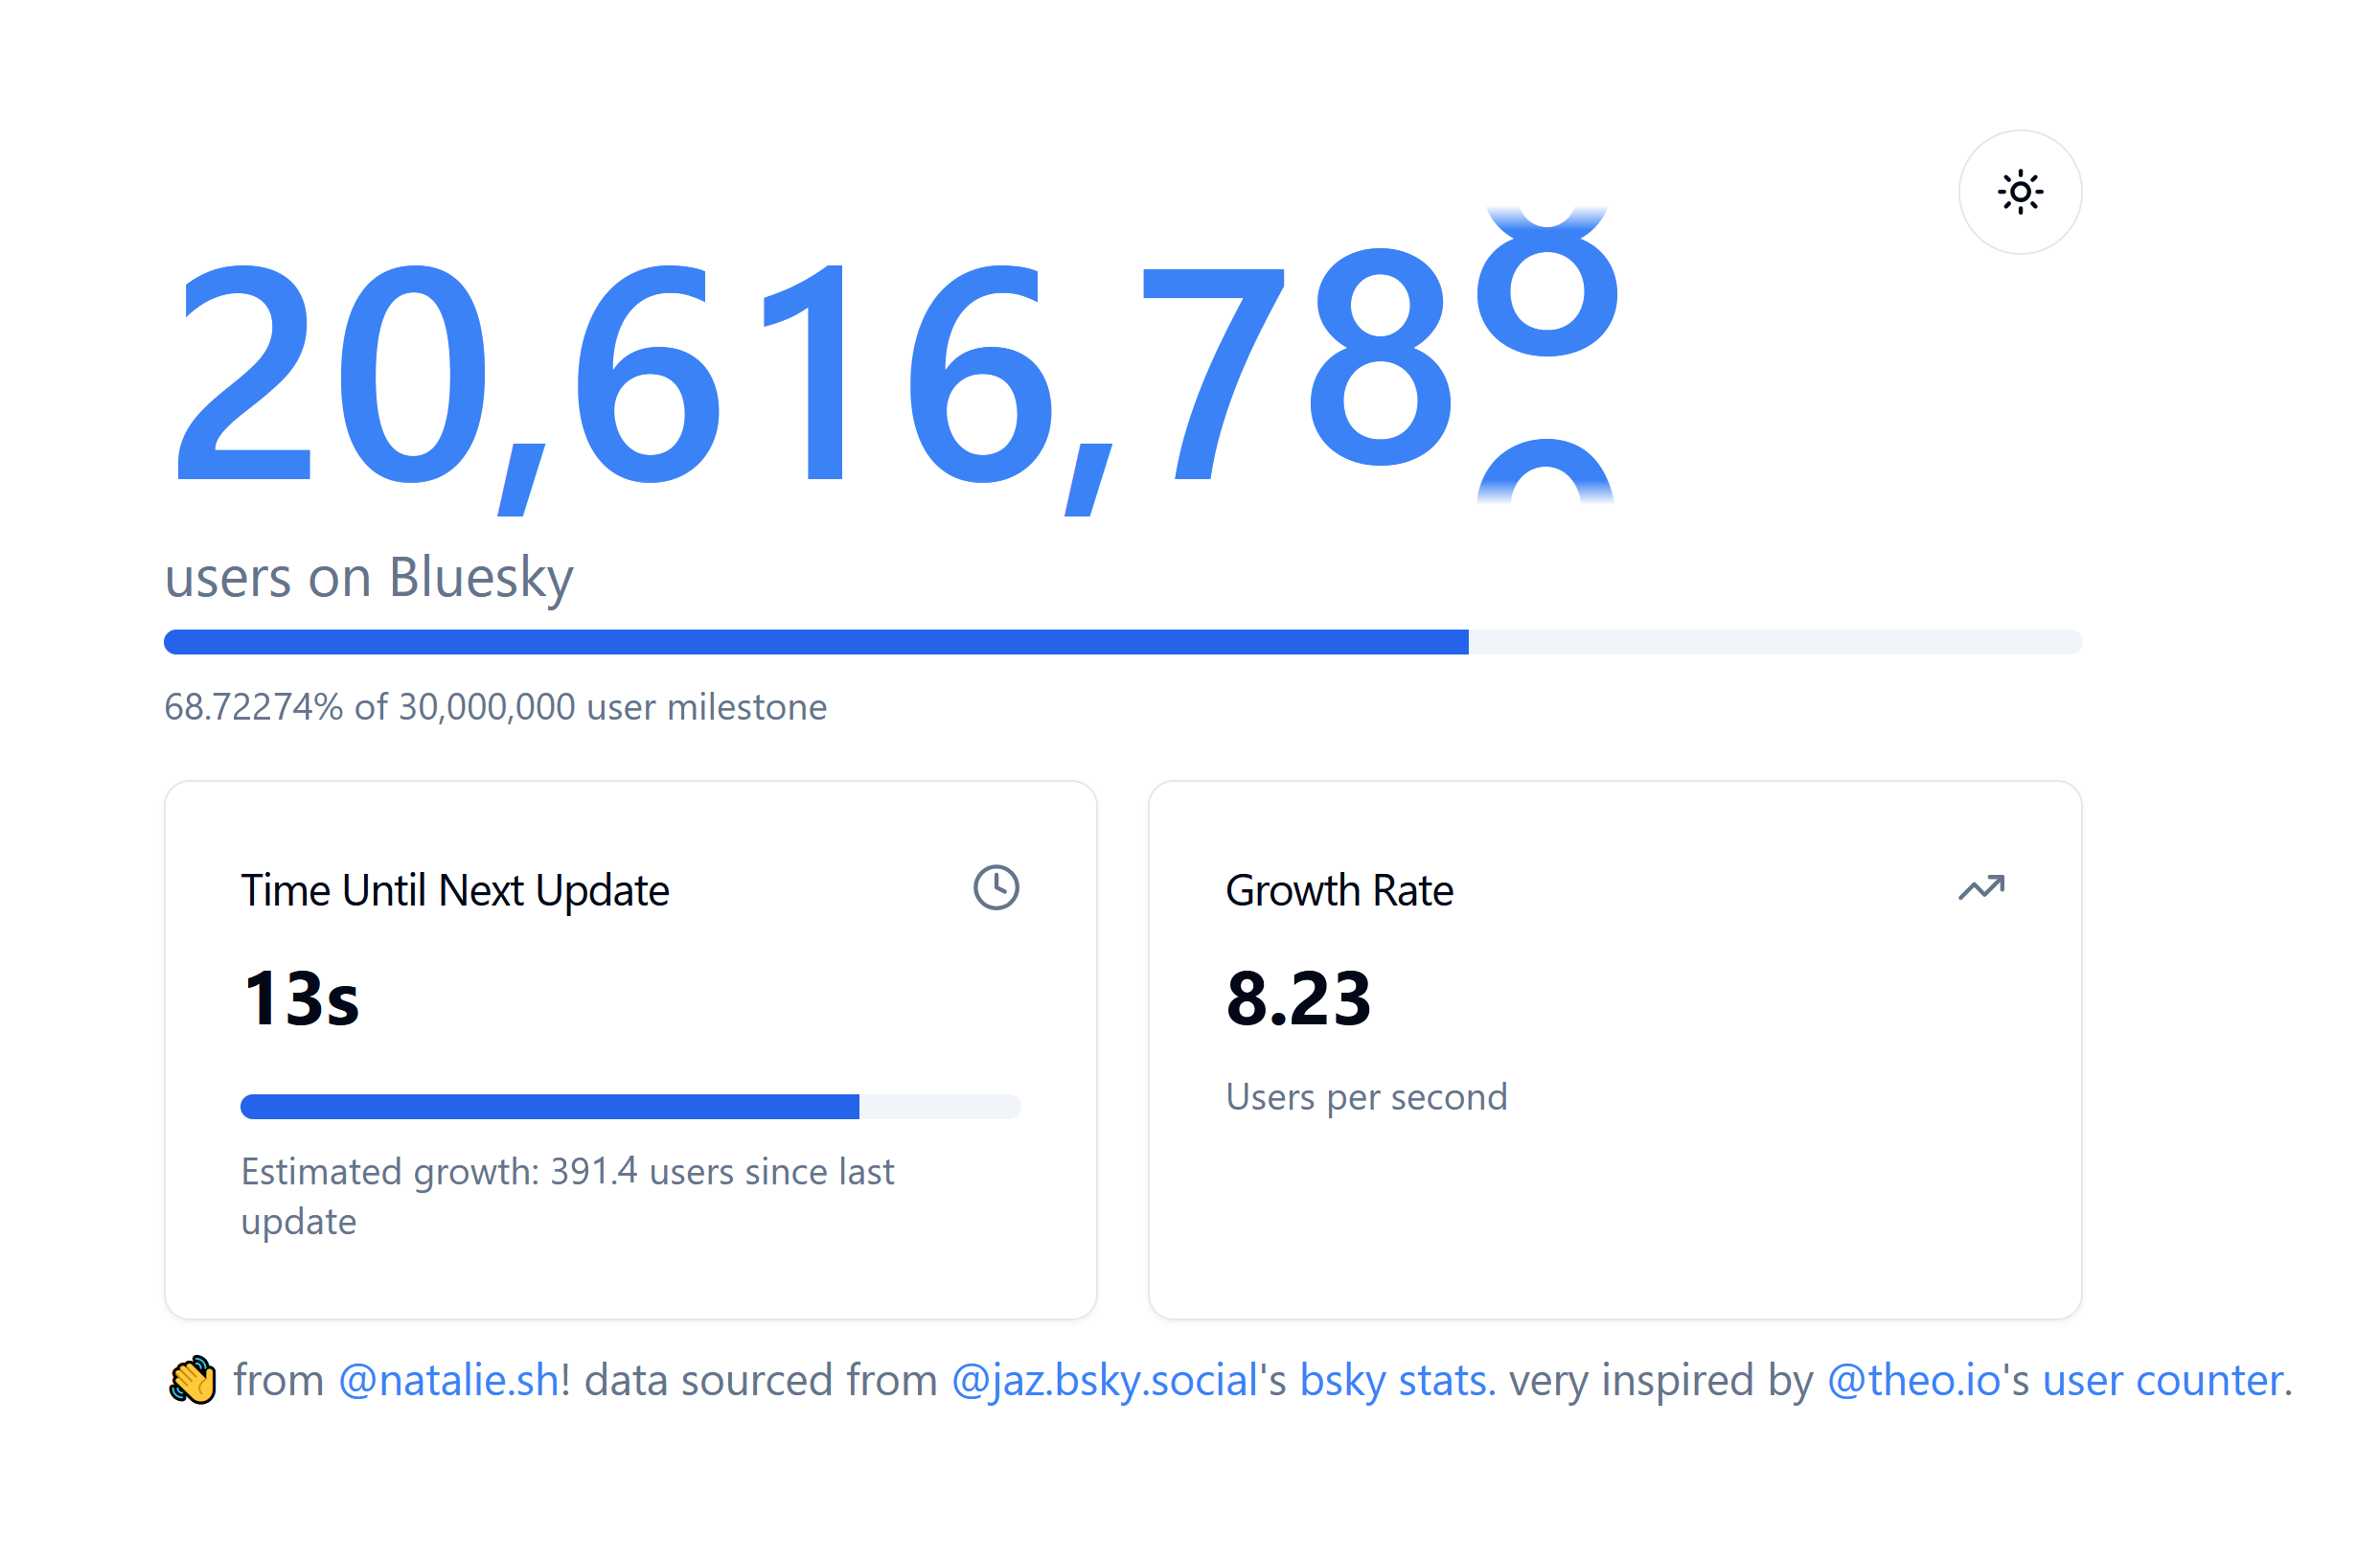This screenshot has height=1560, width=2380.
Task: Open the user counter link
Action: coord(2165,1380)
